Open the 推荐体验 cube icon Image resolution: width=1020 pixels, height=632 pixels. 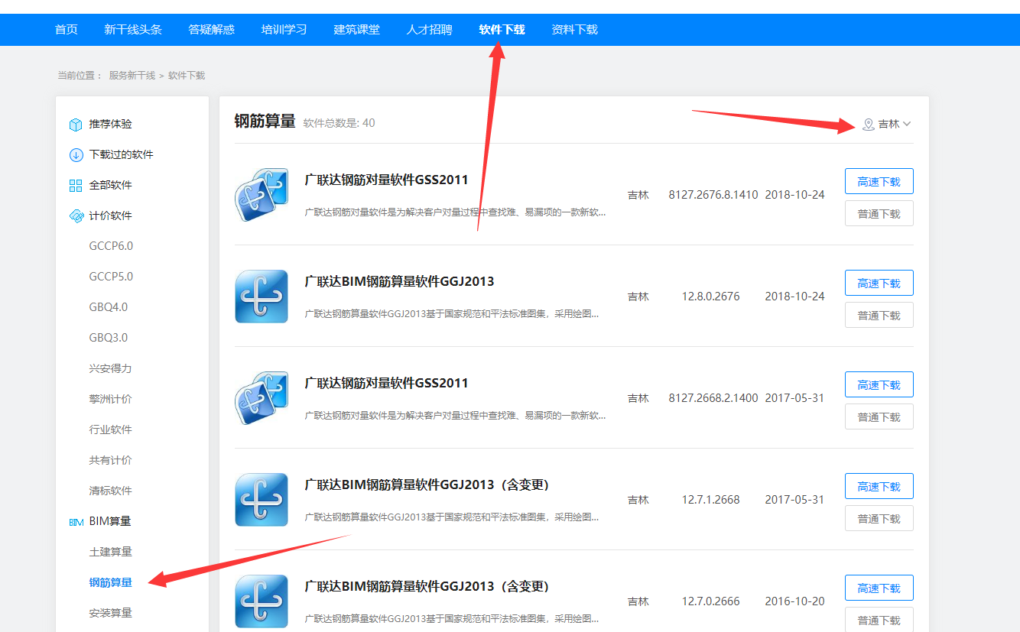point(76,124)
